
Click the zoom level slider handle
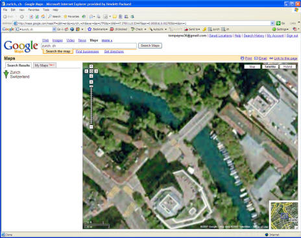91,86
